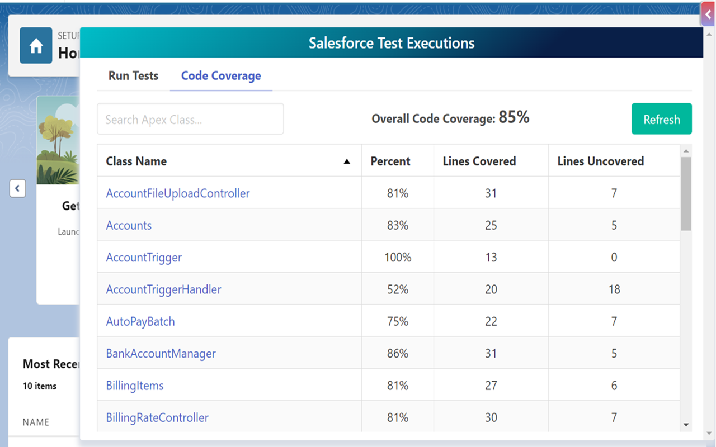Open the BillingRateController class link

[157, 418]
